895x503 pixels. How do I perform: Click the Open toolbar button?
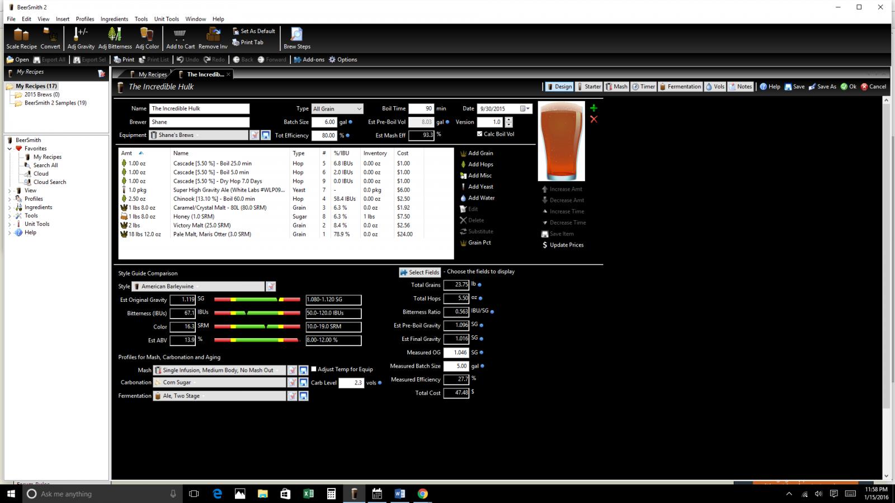coord(17,60)
